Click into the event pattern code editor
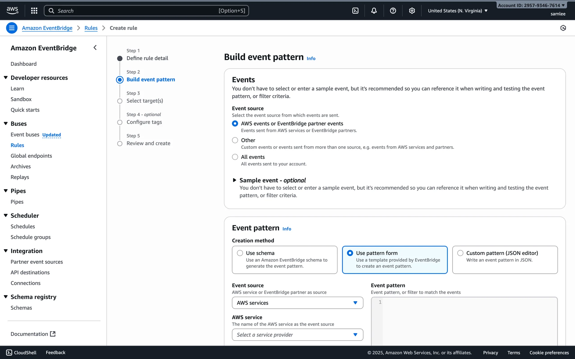 click(470, 322)
